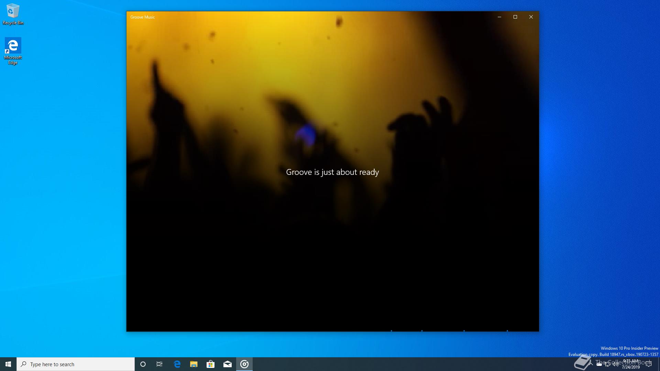660x371 pixels.
Task: Open the volume control tray icon
Action: 616,364
